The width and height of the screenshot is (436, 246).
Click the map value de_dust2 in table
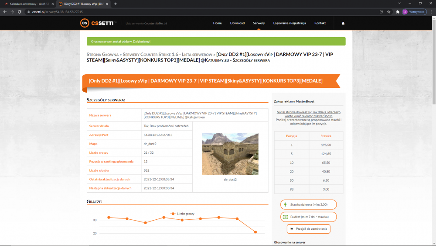pos(150,144)
